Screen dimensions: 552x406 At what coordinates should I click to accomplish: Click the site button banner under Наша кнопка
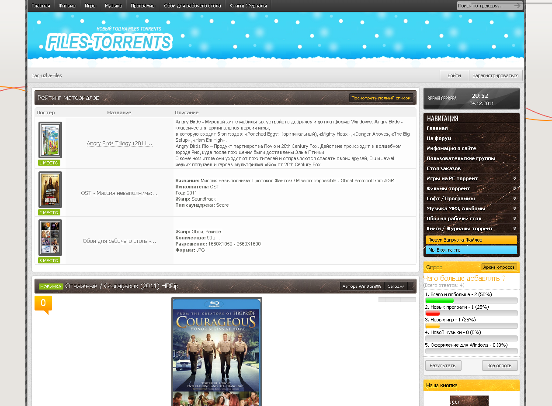(469, 401)
